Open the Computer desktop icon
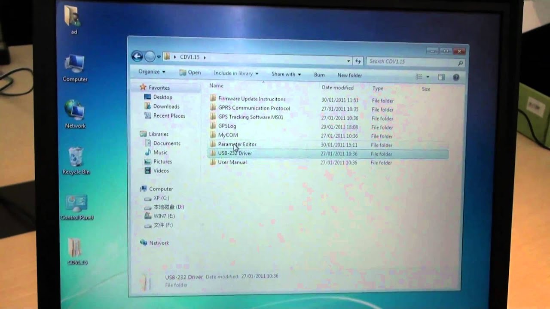 [75, 68]
